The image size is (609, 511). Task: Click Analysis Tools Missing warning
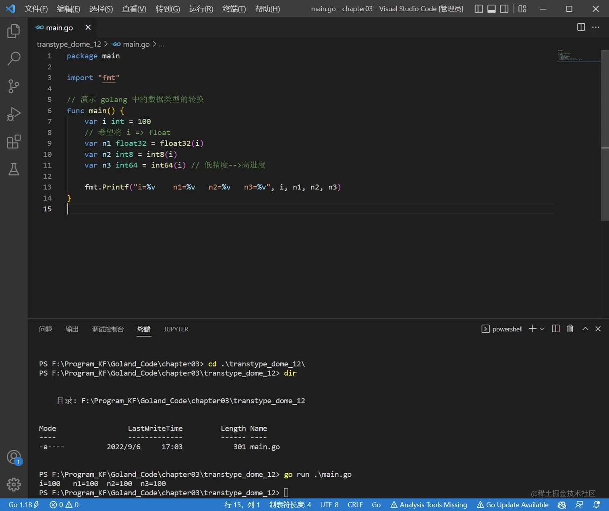429,505
